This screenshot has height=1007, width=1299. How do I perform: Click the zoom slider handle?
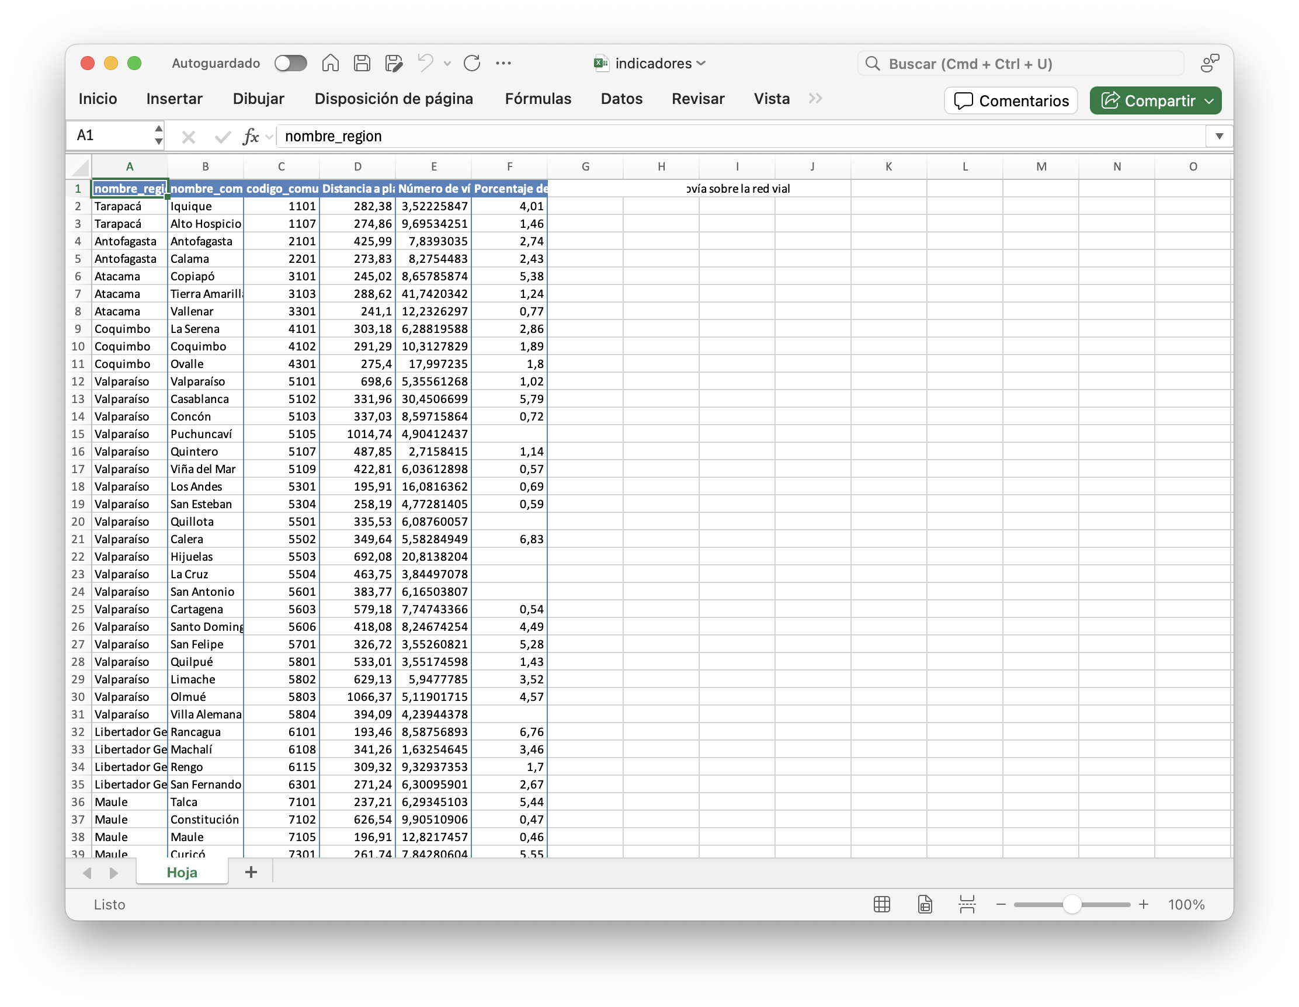[1071, 904]
